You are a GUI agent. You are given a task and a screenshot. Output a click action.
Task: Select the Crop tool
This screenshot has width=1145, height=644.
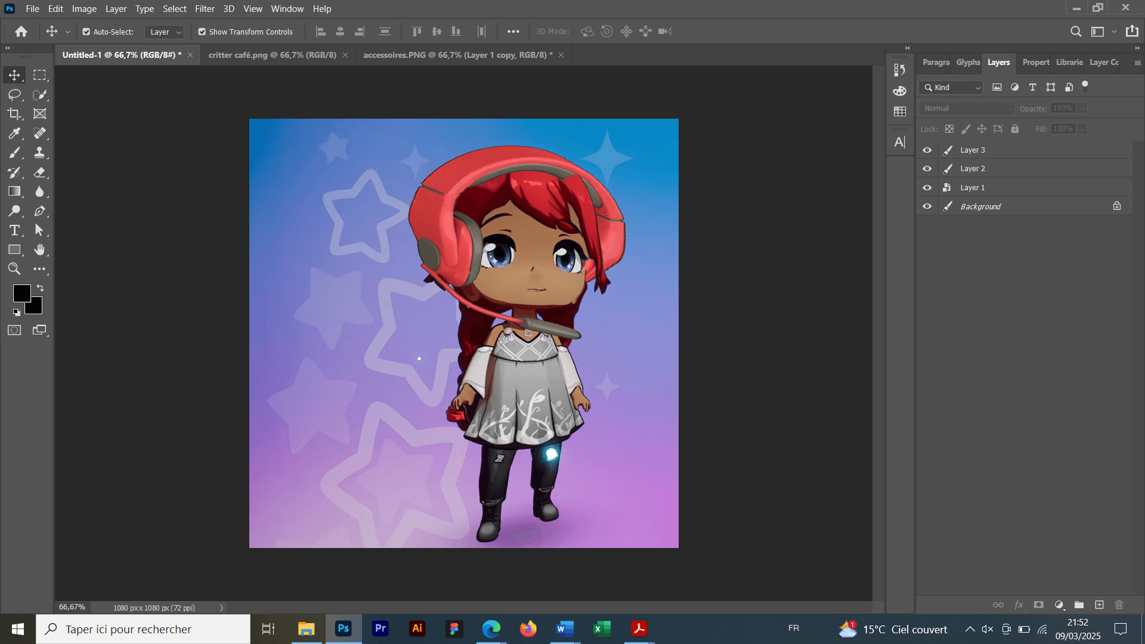(x=14, y=114)
